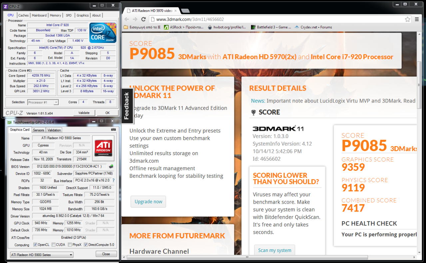
Task: Click the Physics Score value 9119
Action: [353, 188]
